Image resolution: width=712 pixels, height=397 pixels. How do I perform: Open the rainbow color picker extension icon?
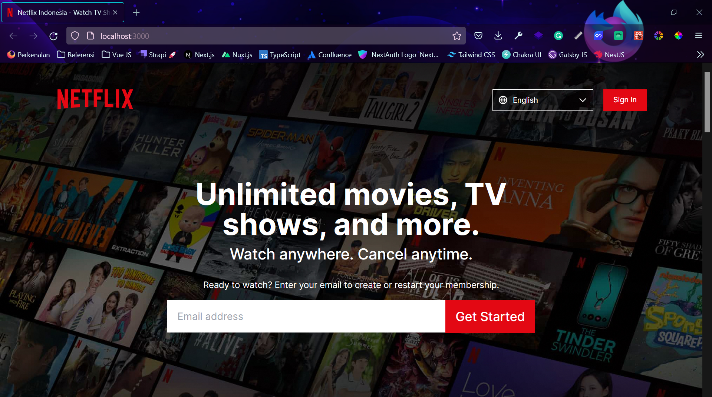point(678,36)
